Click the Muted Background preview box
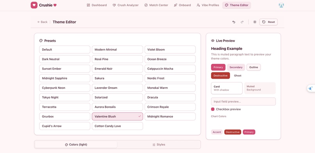315x153 pixels. (260, 88)
